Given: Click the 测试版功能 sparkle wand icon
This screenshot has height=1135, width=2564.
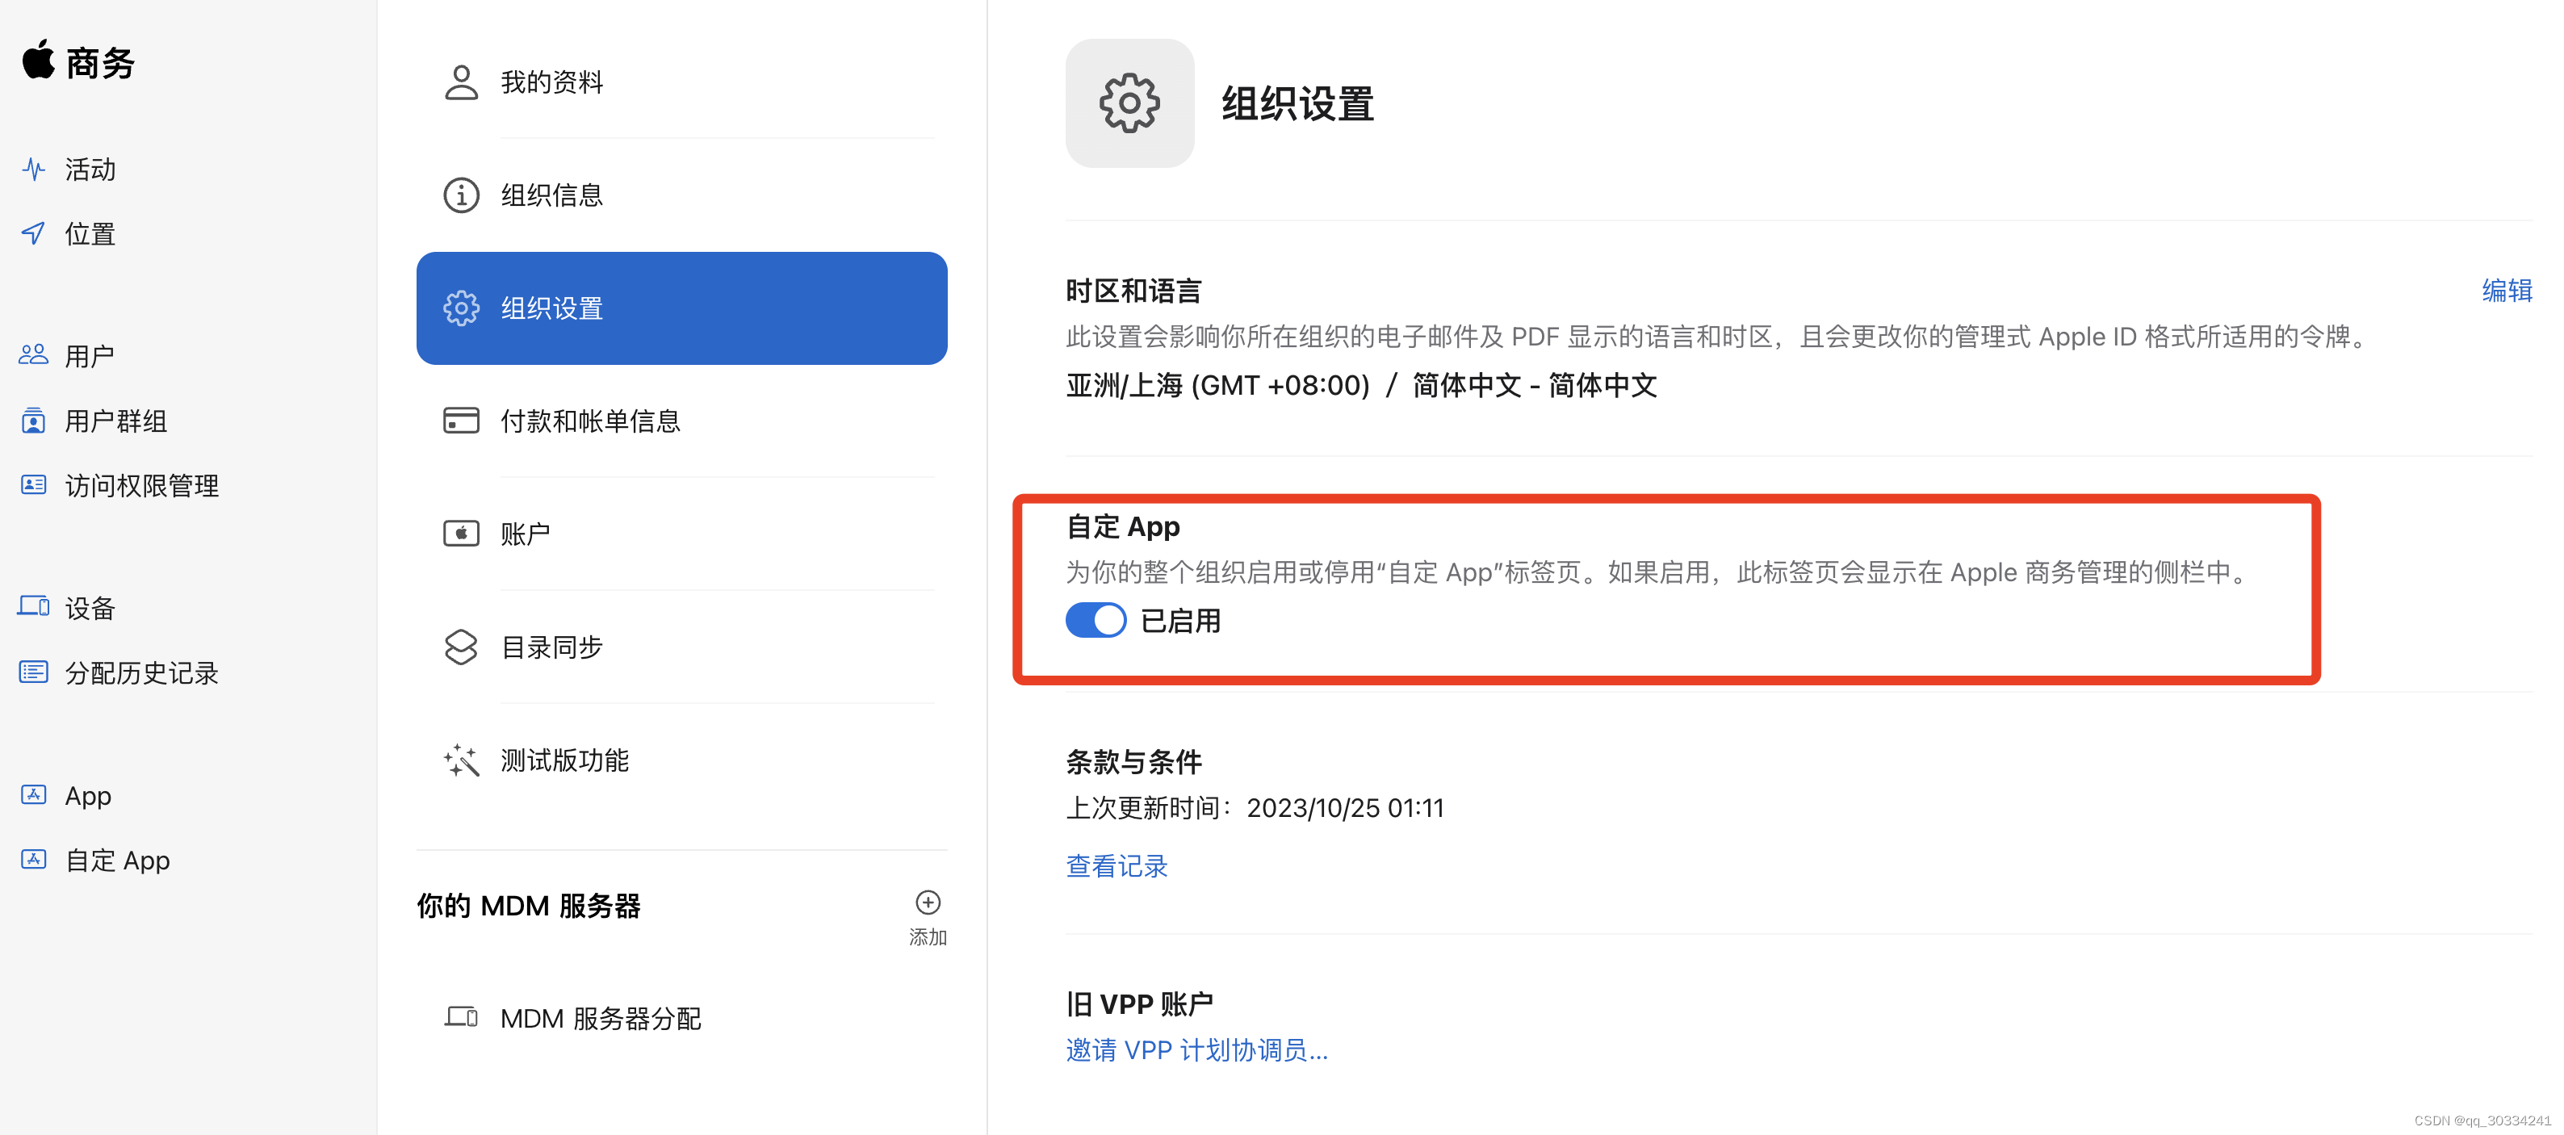Looking at the screenshot, I should click(x=461, y=760).
